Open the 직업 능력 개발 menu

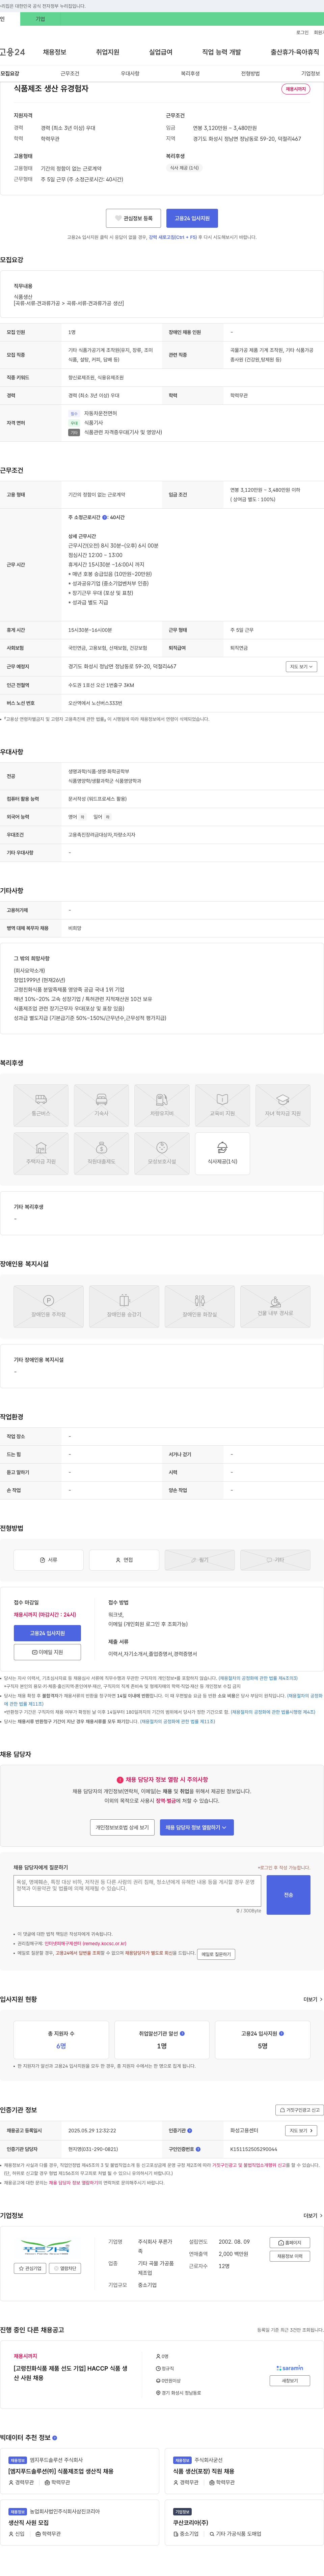click(x=221, y=52)
